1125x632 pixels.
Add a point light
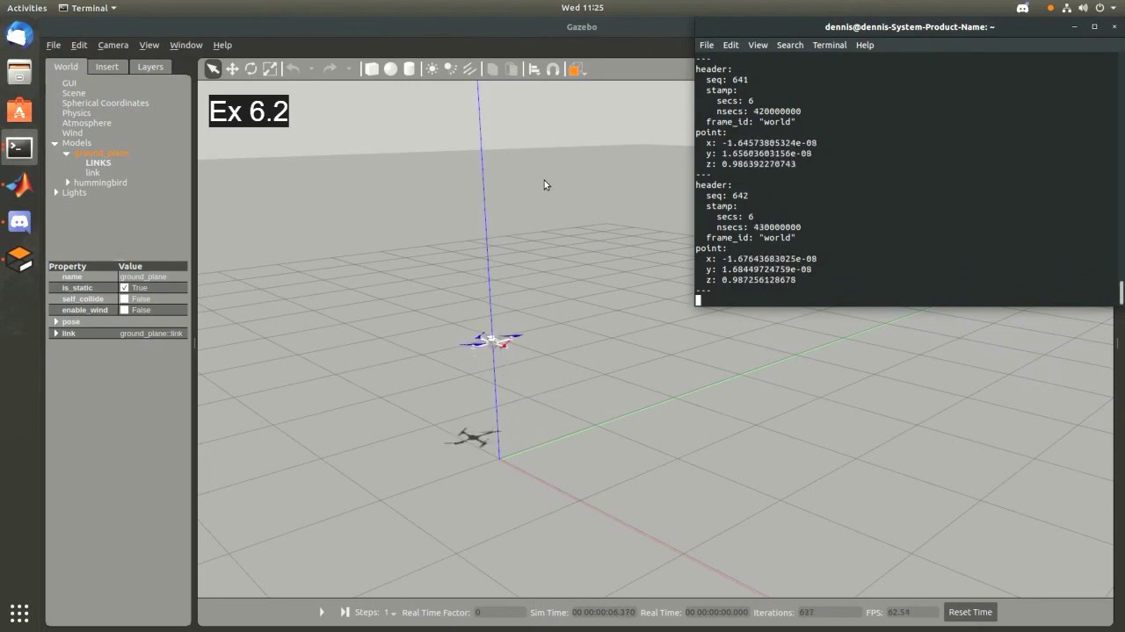(432, 69)
